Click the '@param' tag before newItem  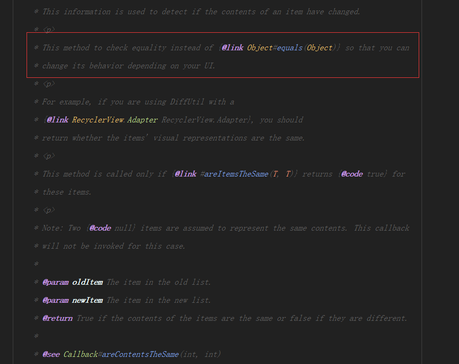pyautogui.click(x=55, y=300)
